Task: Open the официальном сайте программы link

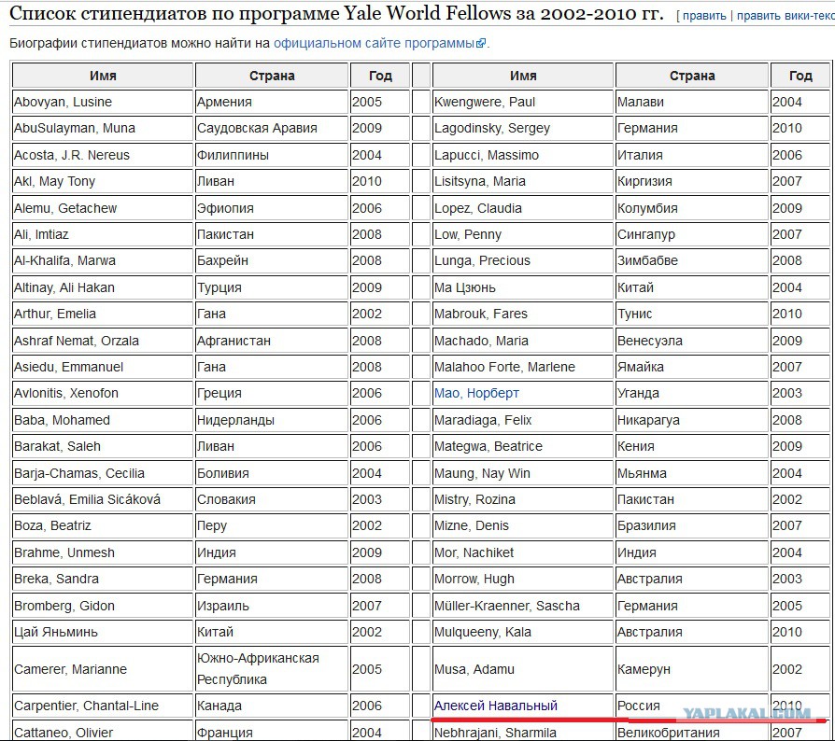Action: (x=374, y=43)
